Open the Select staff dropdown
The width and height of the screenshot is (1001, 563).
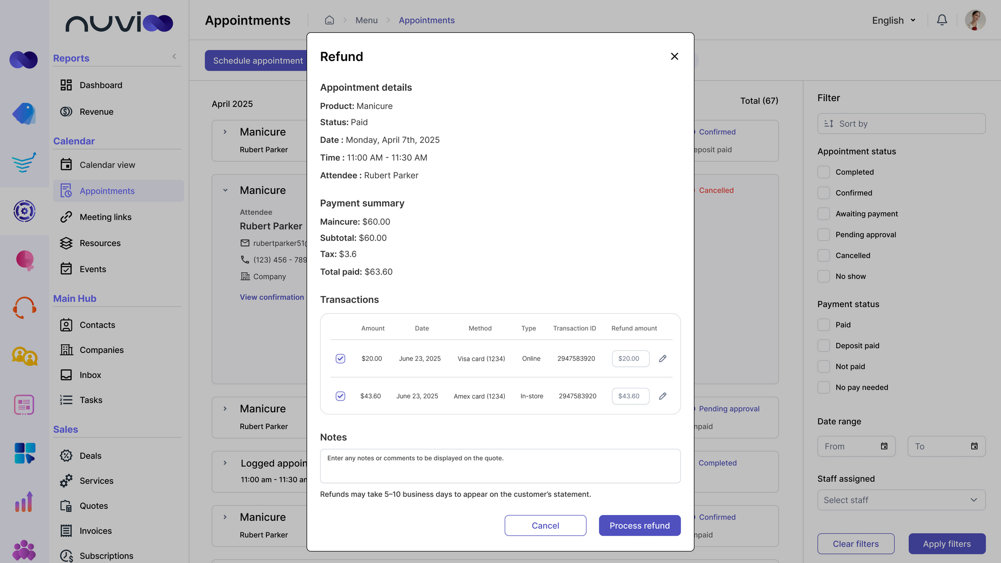tap(901, 500)
